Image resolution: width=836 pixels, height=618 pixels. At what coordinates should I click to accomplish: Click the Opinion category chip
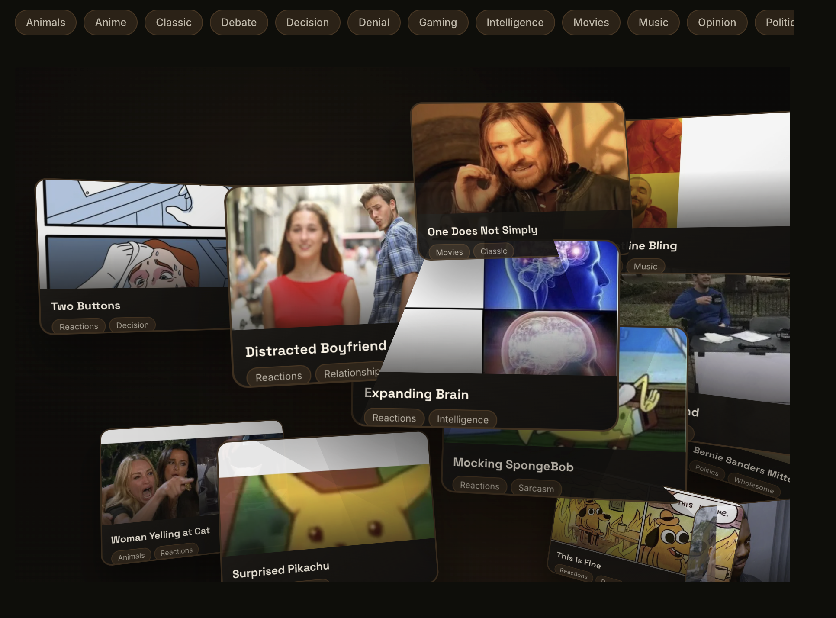point(717,23)
